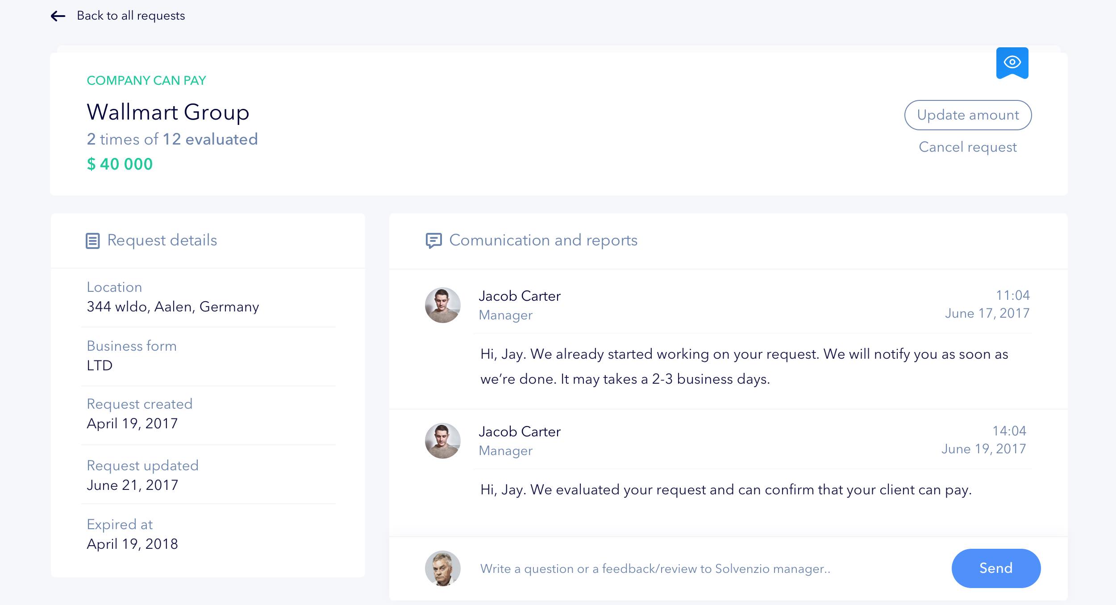Click the back arrow icon
Screen dimensions: 1116x605
pyautogui.click(x=58, y=16)
